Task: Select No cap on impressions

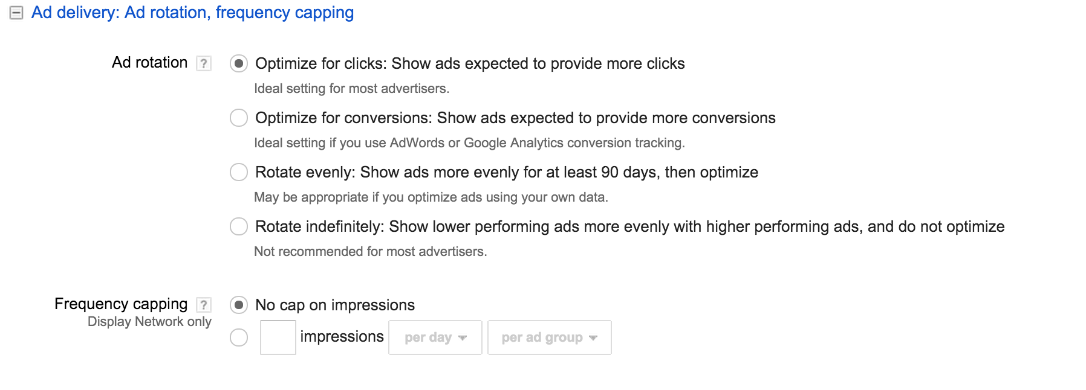Action: [240, 305]
